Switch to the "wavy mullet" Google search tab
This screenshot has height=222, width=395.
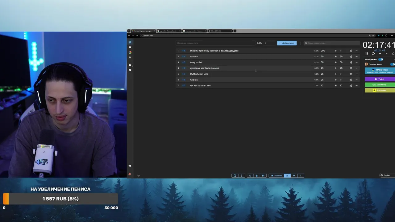coord(169,31)
